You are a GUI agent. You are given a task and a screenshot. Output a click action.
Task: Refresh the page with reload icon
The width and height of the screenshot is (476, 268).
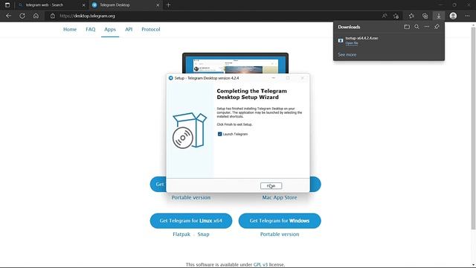coord(22,16)
